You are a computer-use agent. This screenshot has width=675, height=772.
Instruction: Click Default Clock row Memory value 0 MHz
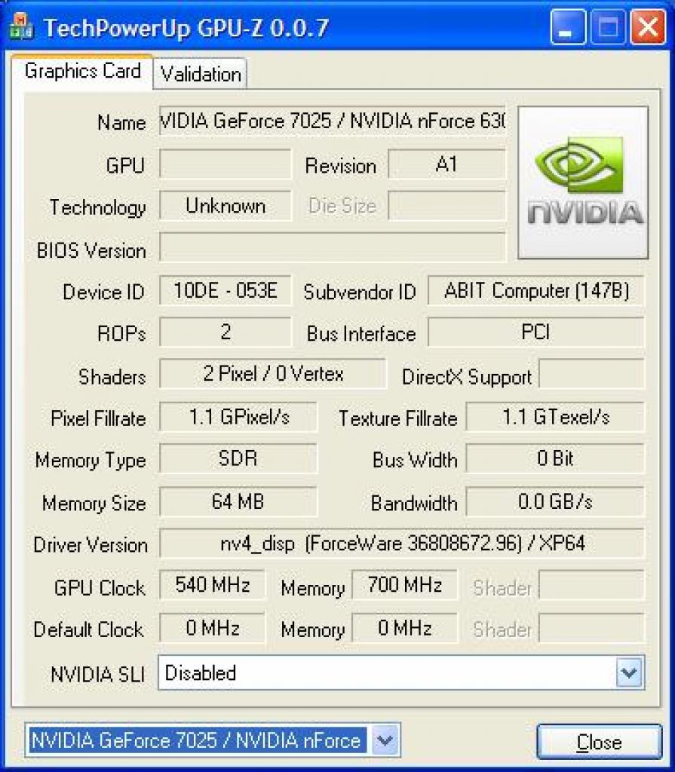pos(404,628)
